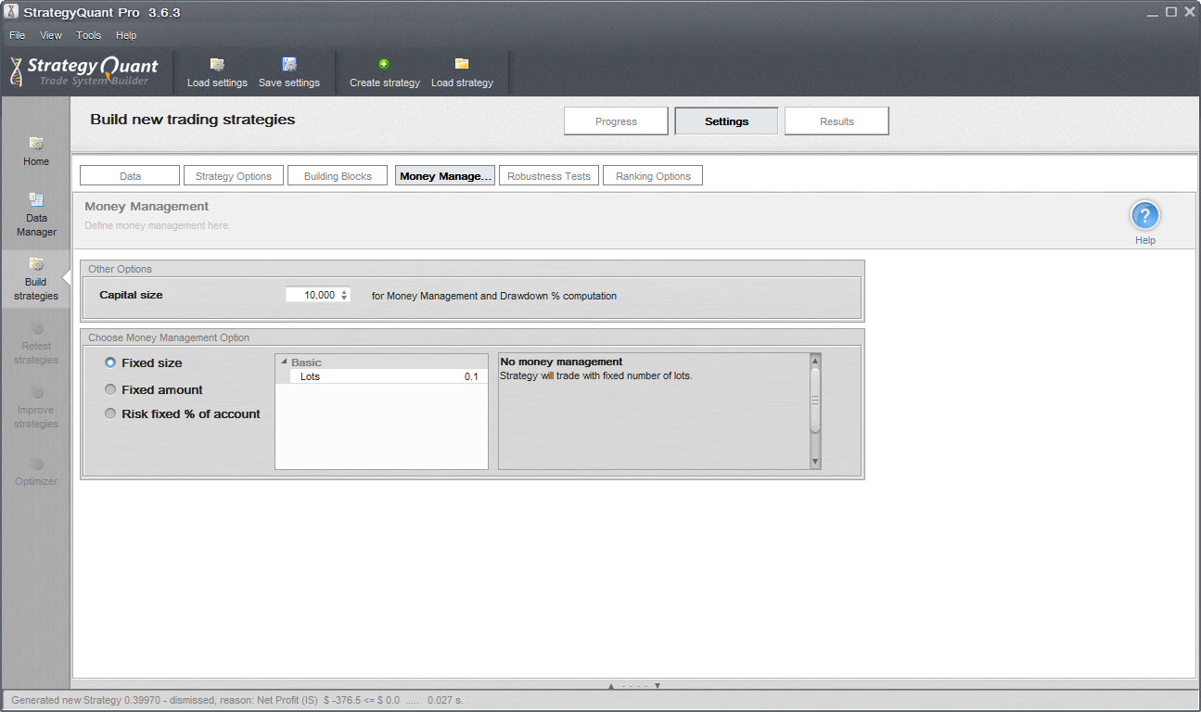Open the Optimizer sidebar item
Viewport: 1201px width, 712px height.
(x=36, y=471)
